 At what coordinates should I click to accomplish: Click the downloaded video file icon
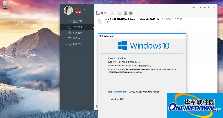tap(99, 21)
